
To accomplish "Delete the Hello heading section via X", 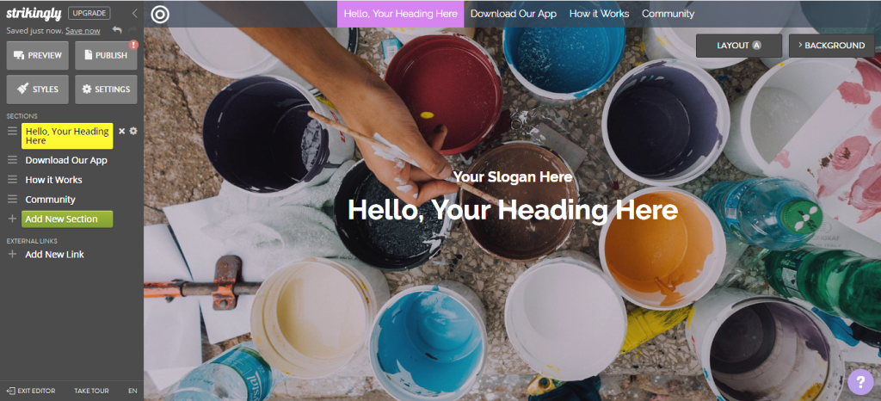I will 122,131.
